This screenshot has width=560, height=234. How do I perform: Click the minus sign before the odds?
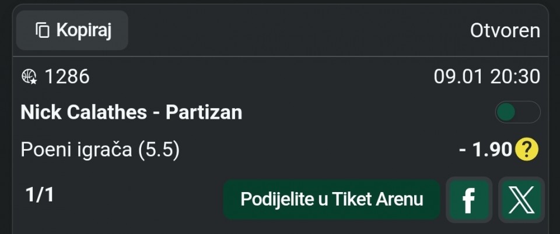(x=463, y=150)
